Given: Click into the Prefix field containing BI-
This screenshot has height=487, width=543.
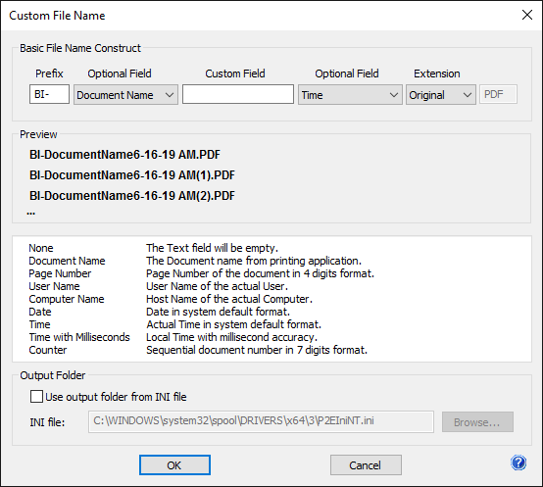Looking at the screenshot, I should tap(49, 94).
